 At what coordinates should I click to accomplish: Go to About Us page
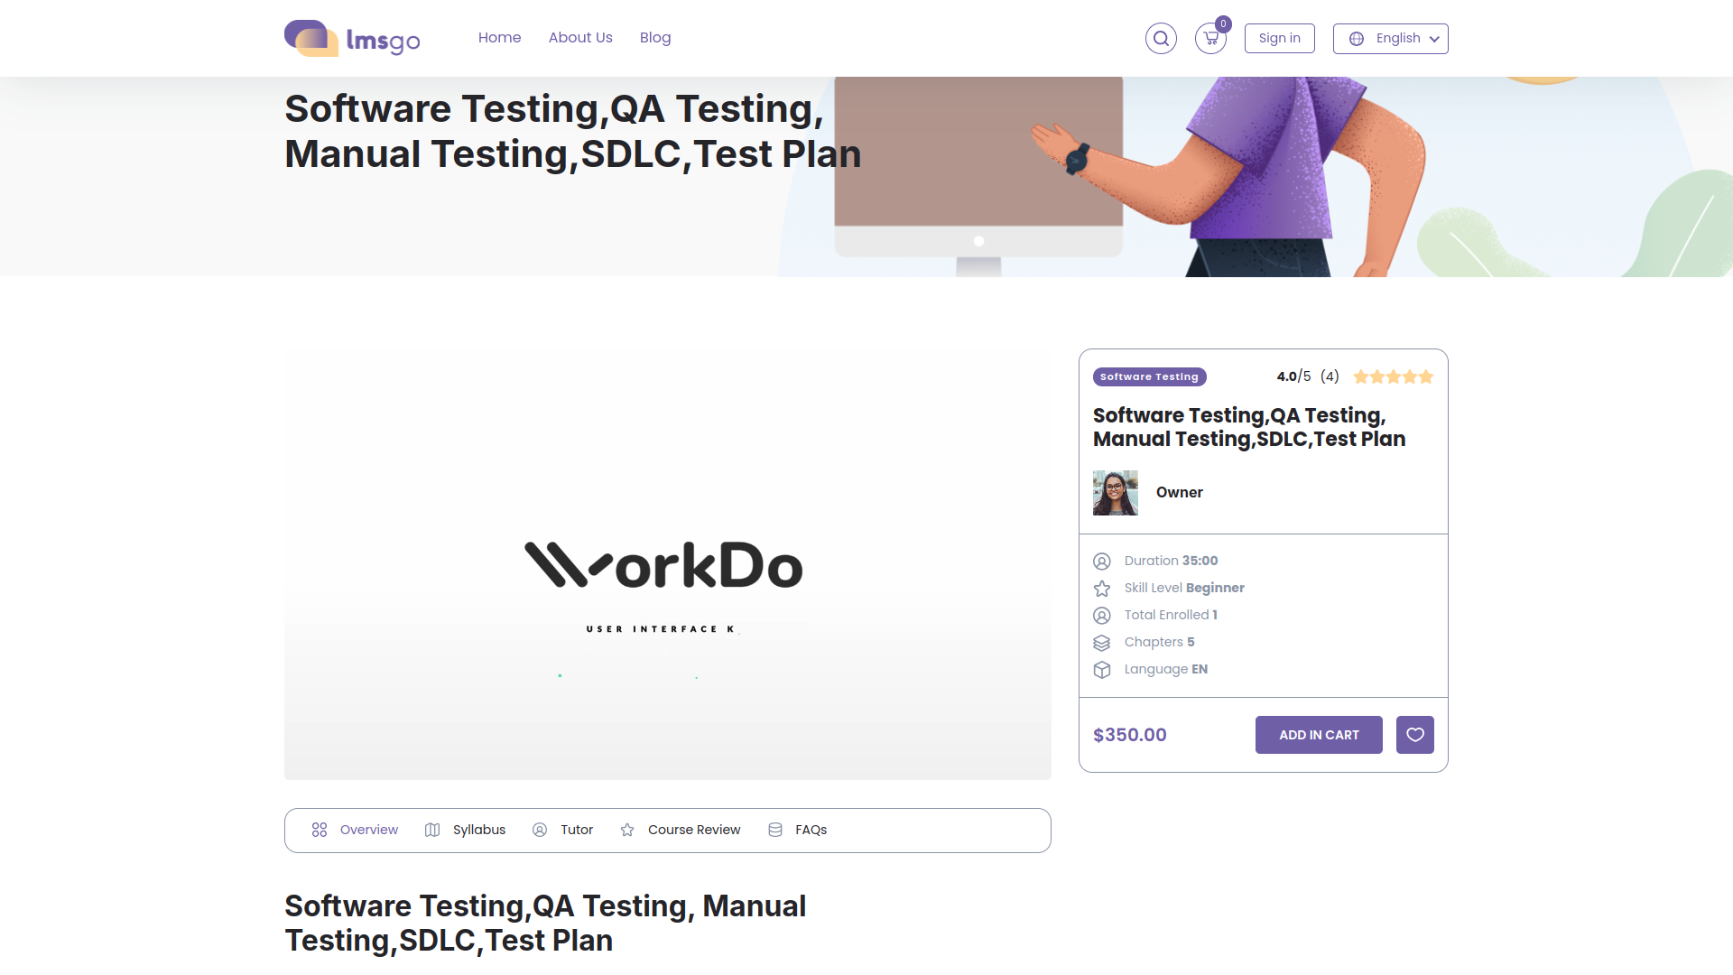tap(580, 38)
